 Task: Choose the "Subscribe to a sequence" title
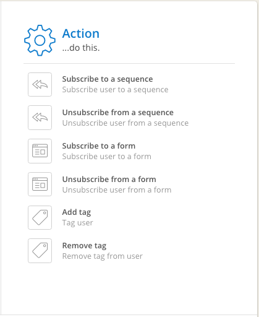coord(108,79)
